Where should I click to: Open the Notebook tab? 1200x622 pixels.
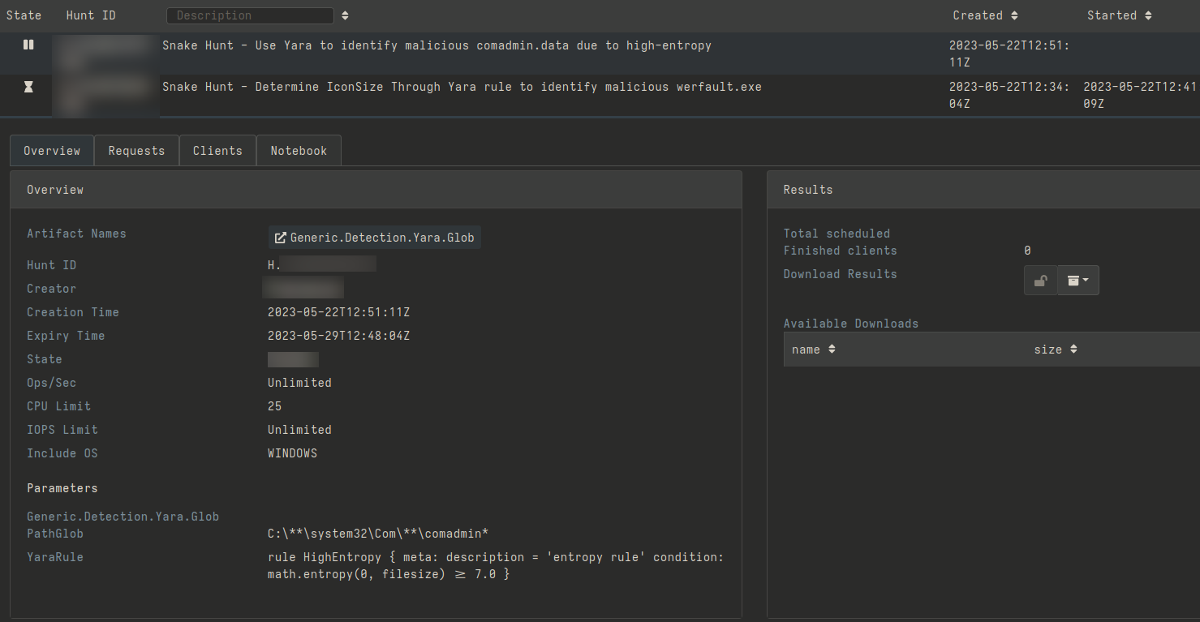point(299,151)
